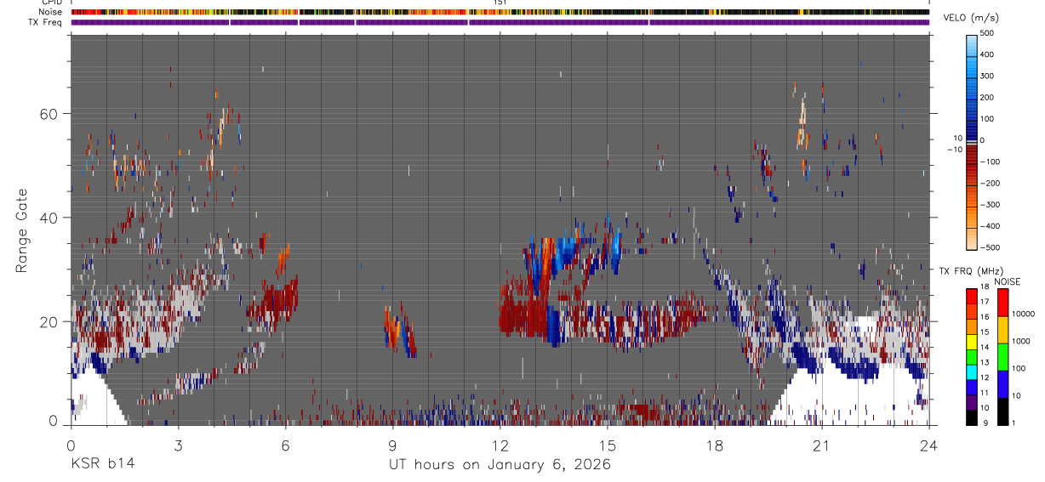The width and height of the screenshot is (1045, 482).
Task: Click the multicolored Noise strip above plot
Action: coord(500,12)
